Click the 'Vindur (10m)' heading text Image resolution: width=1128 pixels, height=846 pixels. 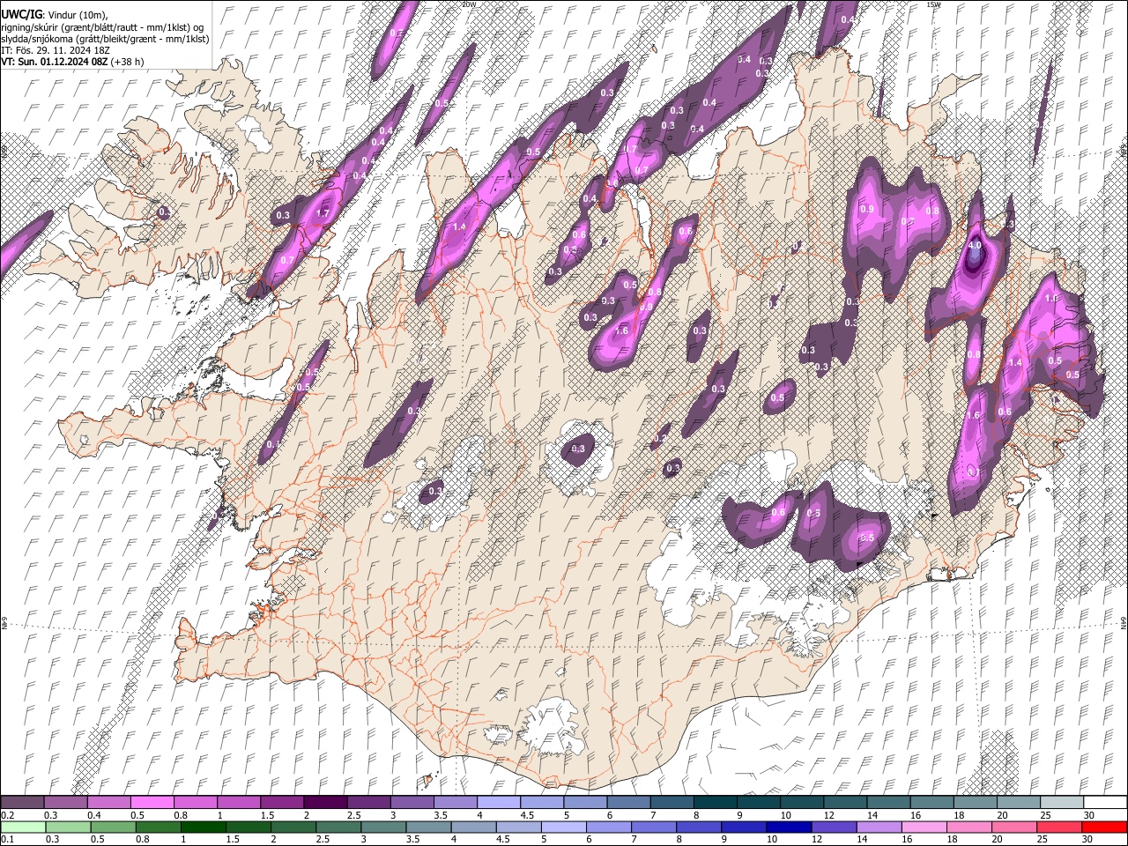[x=78, y=15]
